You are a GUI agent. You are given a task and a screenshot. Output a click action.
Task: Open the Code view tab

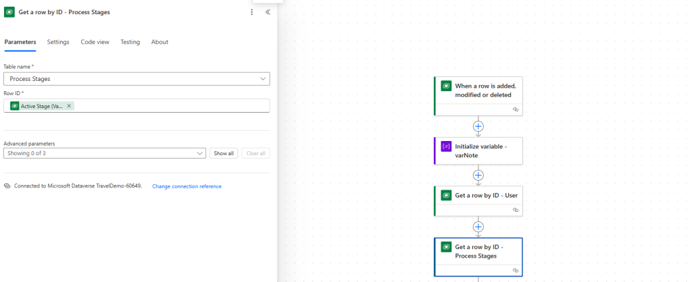[x=94, y=42]
